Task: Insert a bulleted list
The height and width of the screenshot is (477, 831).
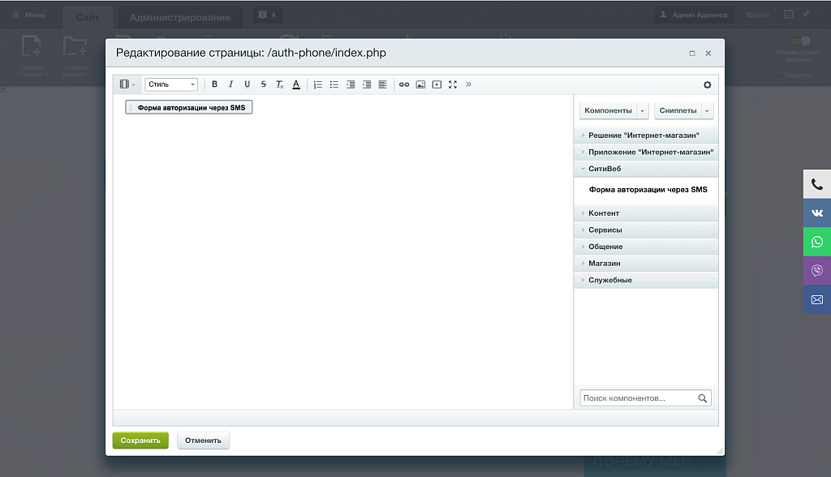Action: click(x=334, y=84)
